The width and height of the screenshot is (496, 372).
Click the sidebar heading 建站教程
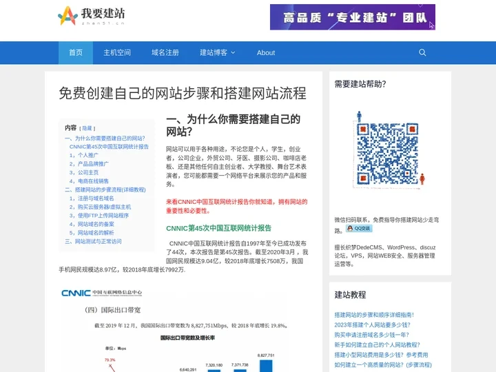350,295
